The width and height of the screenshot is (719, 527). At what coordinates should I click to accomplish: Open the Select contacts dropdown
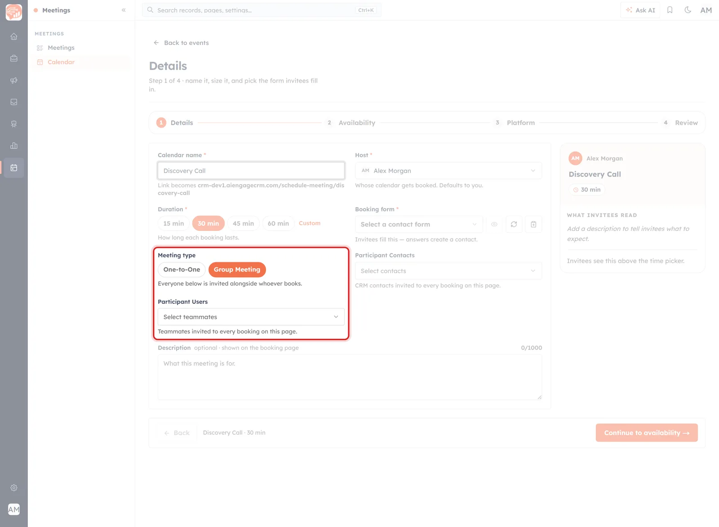pos(448,271)
